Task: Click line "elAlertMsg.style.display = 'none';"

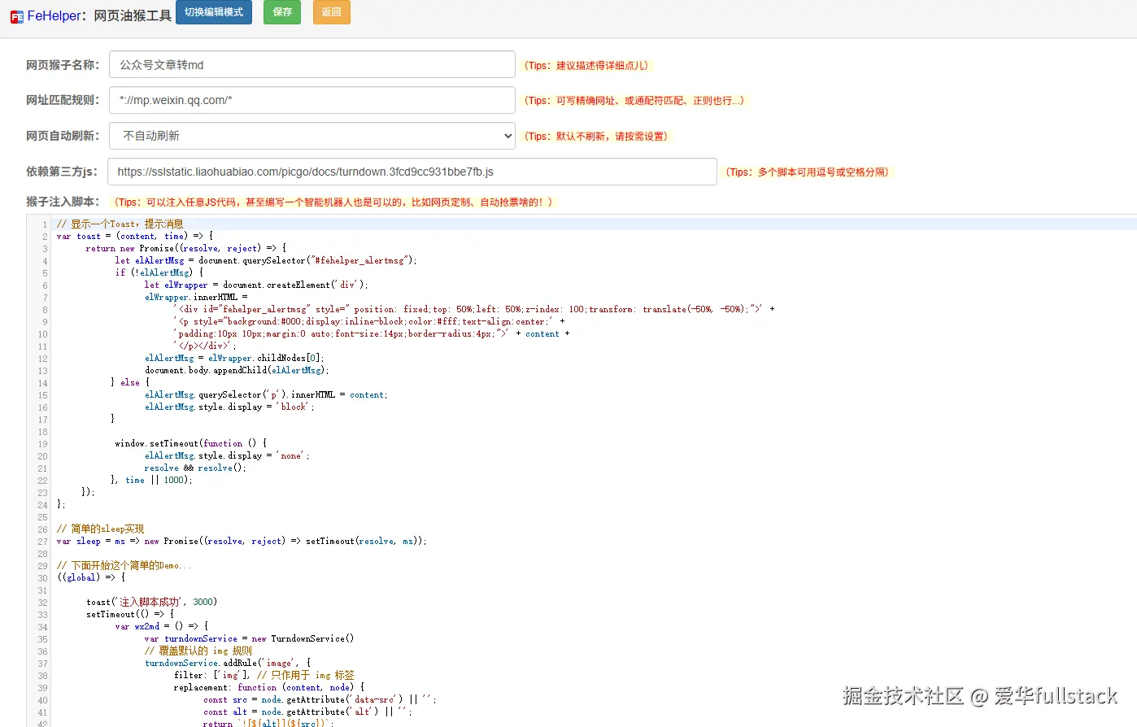Action: 227,455
